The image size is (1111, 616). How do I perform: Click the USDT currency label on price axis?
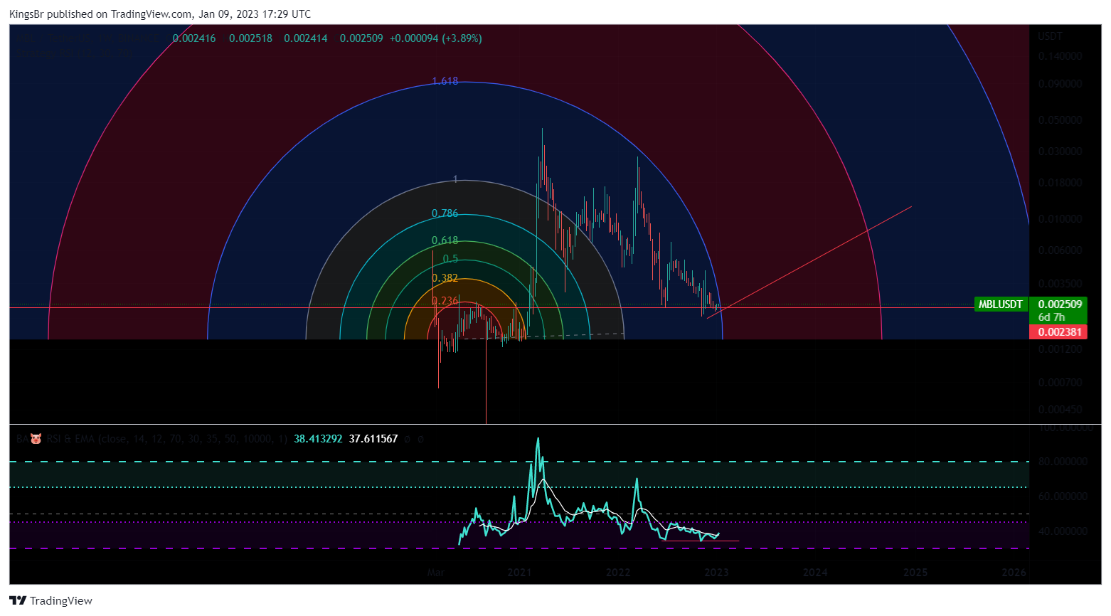[1050, 36]
